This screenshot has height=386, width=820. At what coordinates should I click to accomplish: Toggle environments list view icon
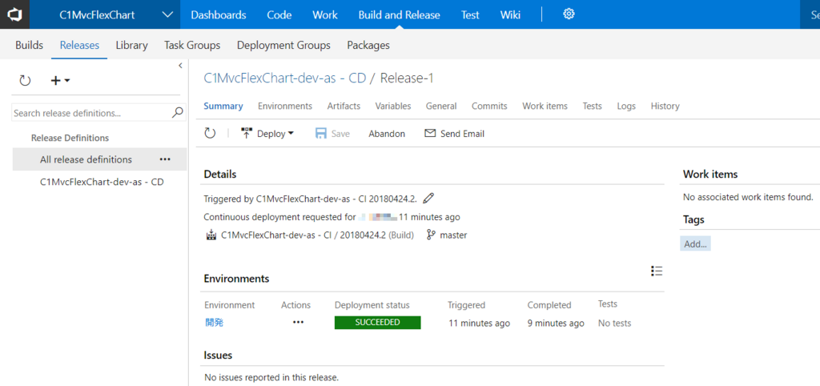point(657,271)
